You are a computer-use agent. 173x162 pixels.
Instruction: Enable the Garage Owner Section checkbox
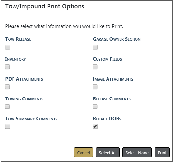pyautogui.click(x=95, y=47)
